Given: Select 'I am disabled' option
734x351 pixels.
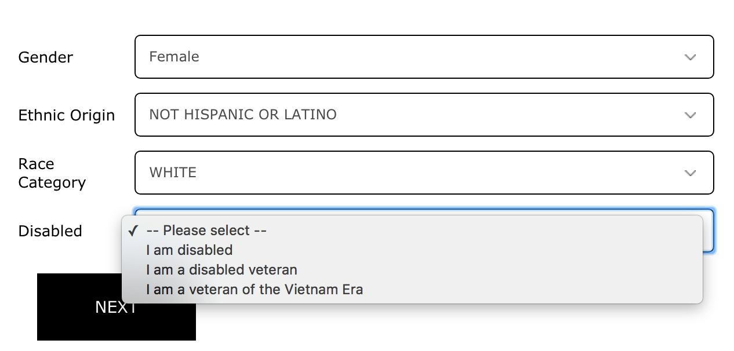Looking at the screenshot, I should point(190,250).
